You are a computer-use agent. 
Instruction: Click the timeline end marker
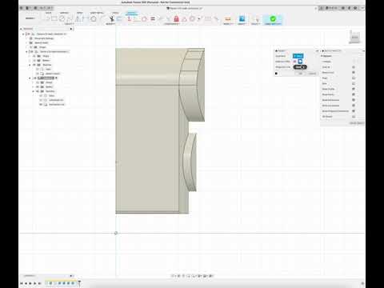pos(79,282)
